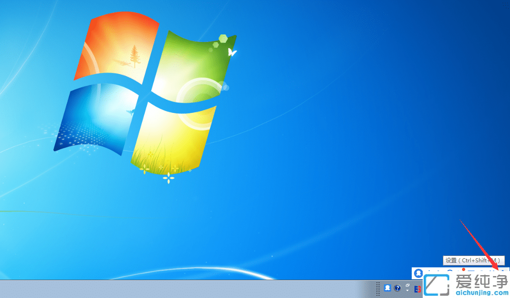Open the blue question-mark help icon in the tray
This screenshot has width=510, height=298.
(397, 289)
